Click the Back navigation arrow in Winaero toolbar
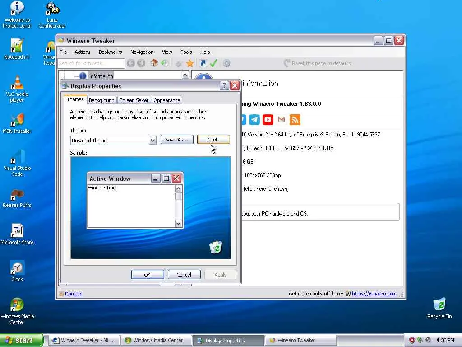462x347 pixels. click(131, 63)
